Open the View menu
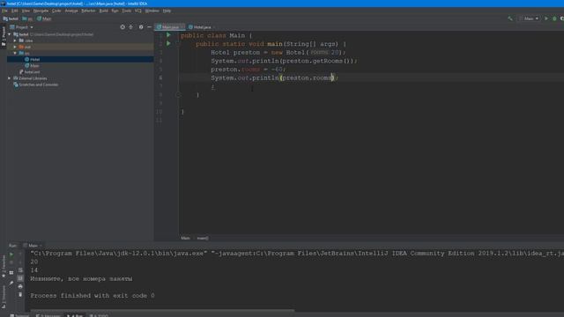Screen dimensions: 564x317 coord(26,11)
